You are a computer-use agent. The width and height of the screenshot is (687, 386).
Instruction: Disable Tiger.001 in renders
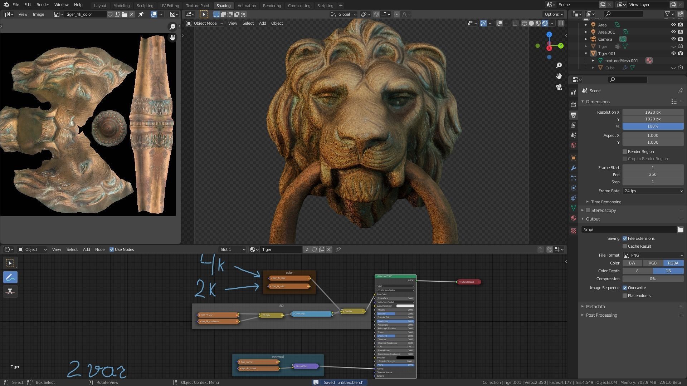click(x=680, y=54)
